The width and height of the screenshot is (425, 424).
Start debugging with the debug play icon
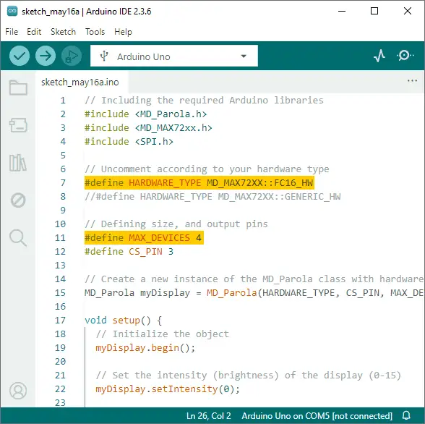click(x=72, y=56)
